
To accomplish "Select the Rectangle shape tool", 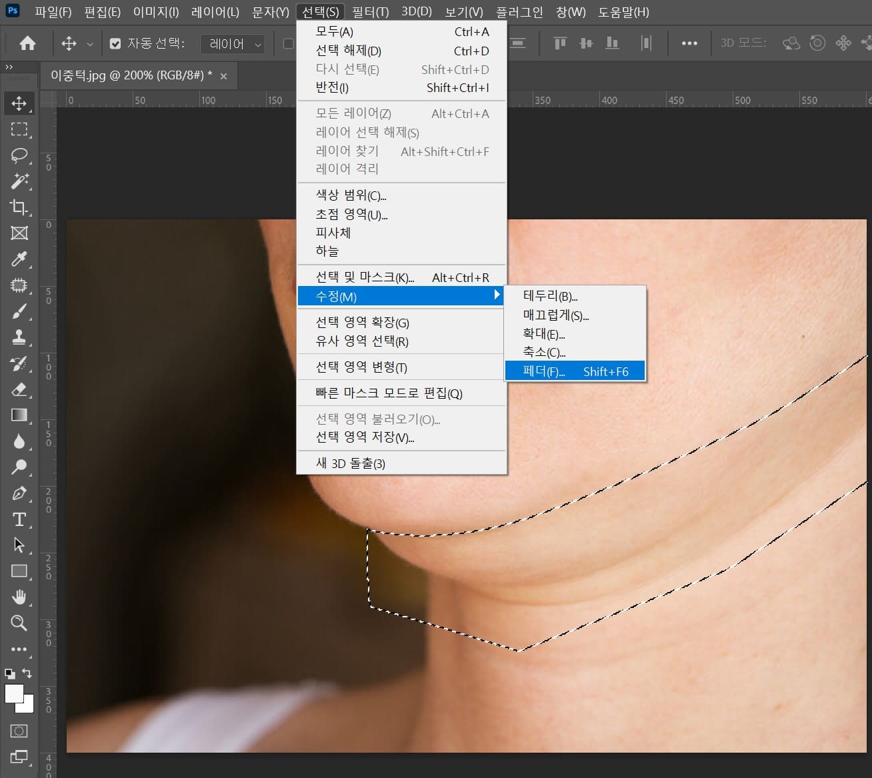I will click(x=19, y=571).
